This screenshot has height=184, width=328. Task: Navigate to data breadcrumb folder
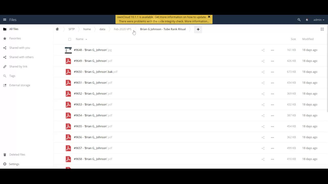(x=102, y=29)
